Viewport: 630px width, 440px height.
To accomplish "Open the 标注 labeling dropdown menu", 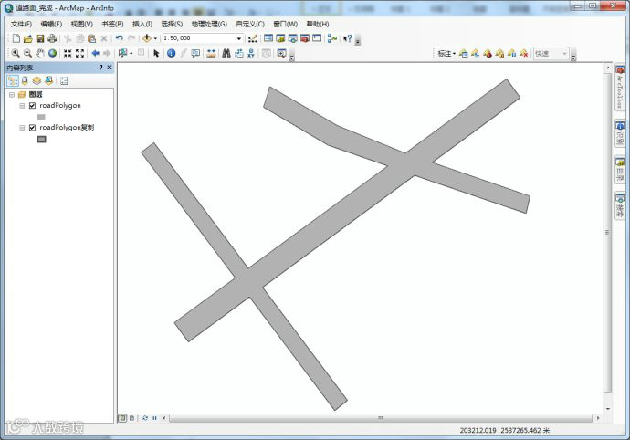I will tap(446, 54).
